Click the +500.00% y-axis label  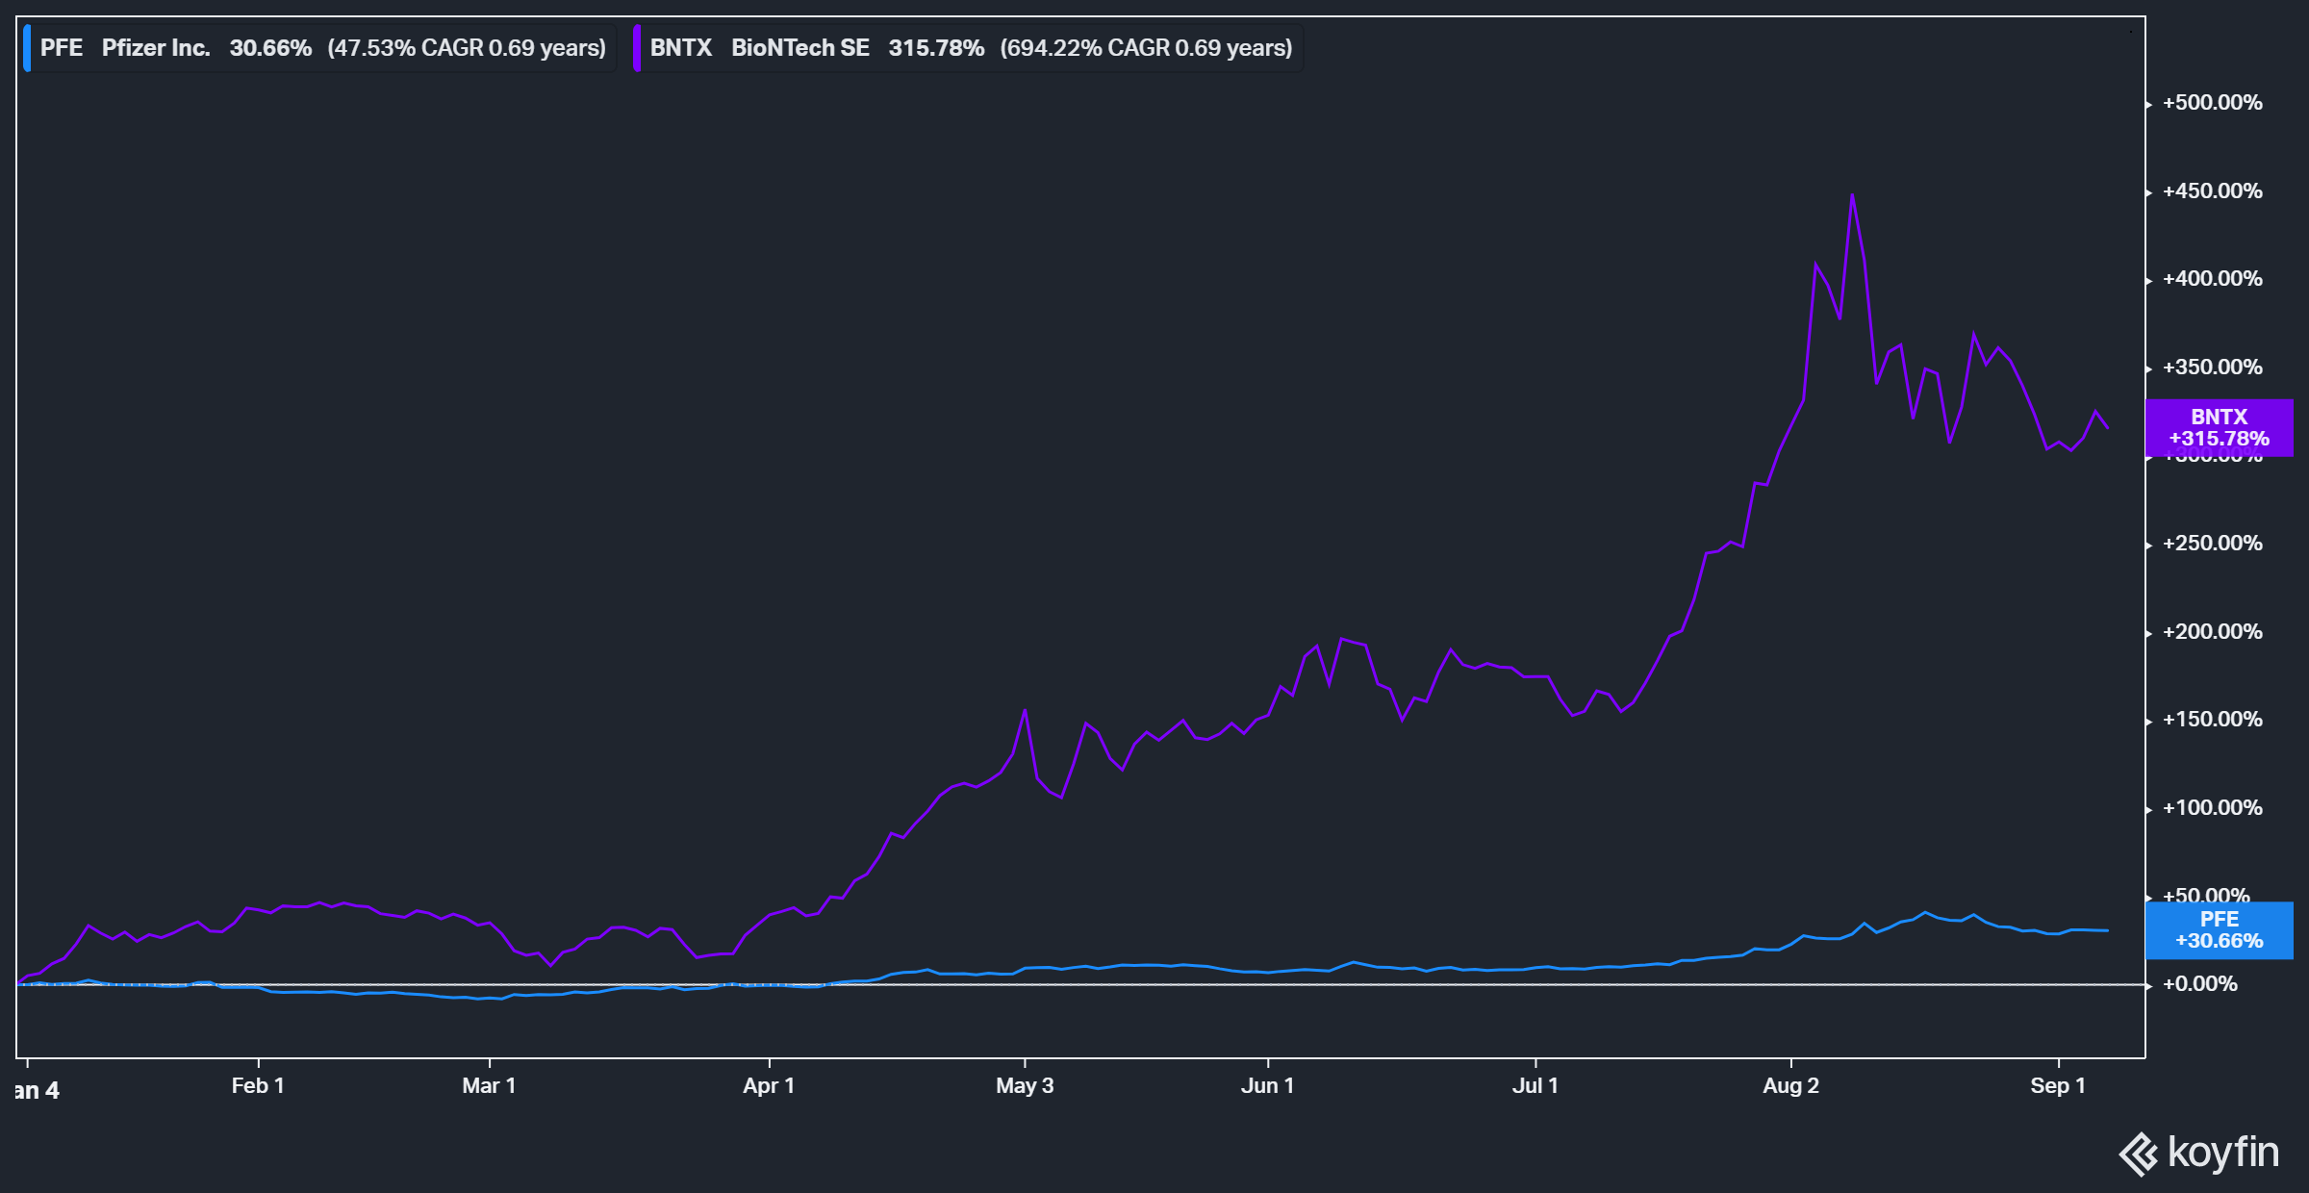tap(2212, 103)
